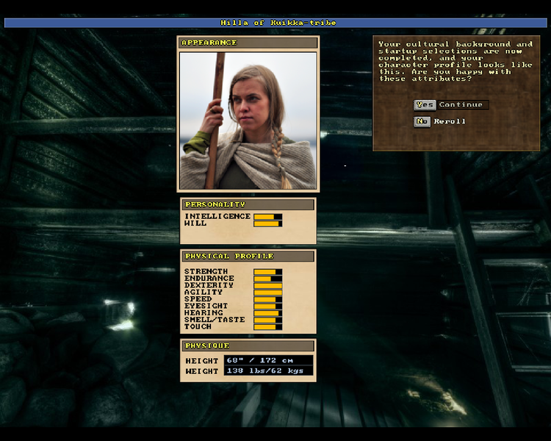
Task: Click the Strength attribute bar
Action: [x=267, y=272]
